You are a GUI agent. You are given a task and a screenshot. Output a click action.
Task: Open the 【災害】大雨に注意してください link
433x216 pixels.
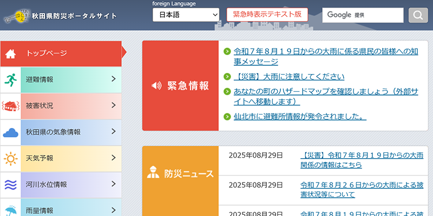pyautogui.click(x=289, y=77)
